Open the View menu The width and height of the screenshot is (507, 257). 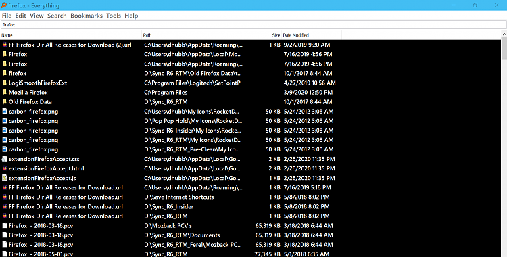(x=37, y=16)
